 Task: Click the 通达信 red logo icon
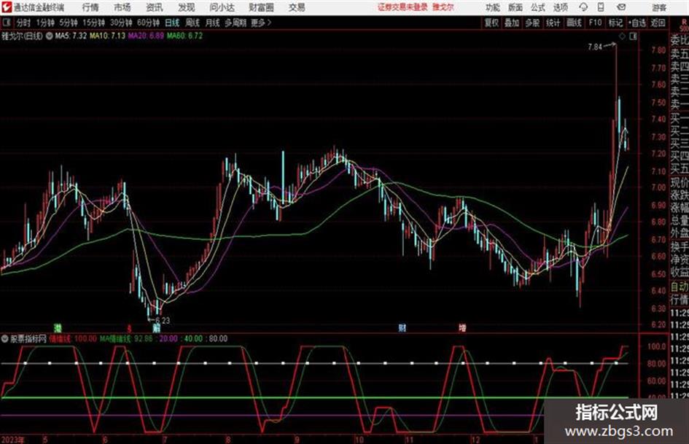click(x=7, y=7)
